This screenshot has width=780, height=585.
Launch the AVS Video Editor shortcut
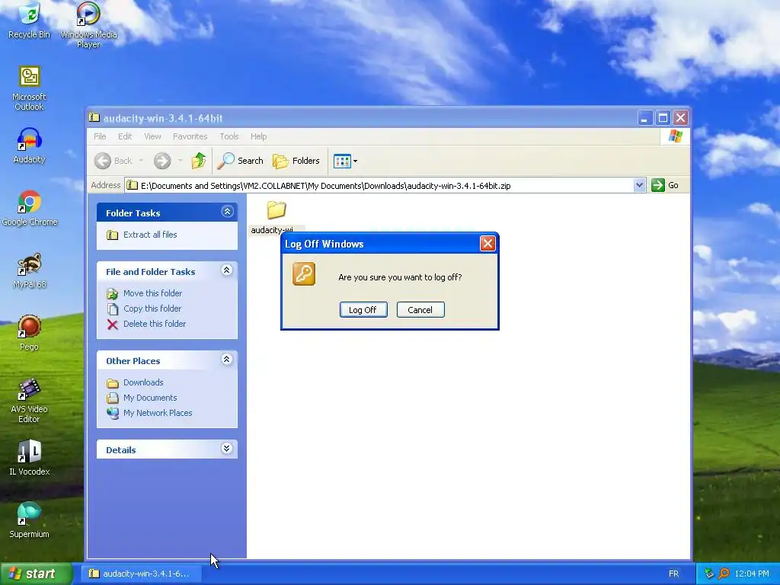click(x=30, y=401)
